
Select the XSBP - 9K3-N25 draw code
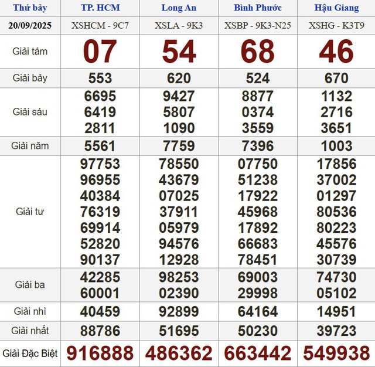point(257,26)
